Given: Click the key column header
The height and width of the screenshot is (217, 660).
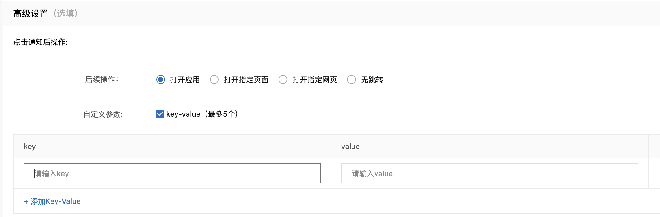Looking at the screenshot, I should (30, 147).
